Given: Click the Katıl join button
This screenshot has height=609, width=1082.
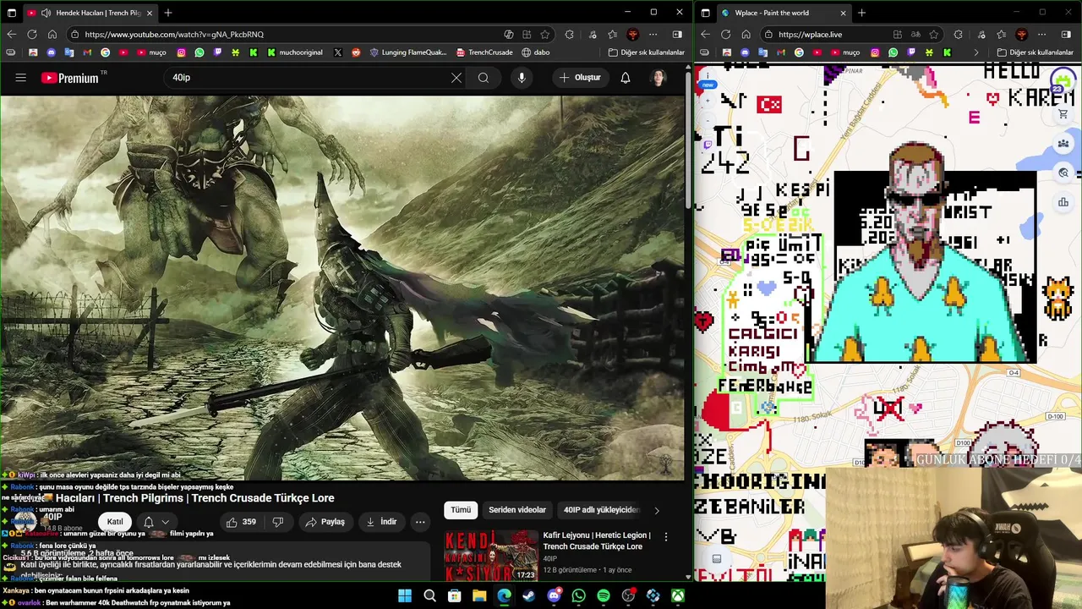Looking at the screenshot, I should coord(115,522).
